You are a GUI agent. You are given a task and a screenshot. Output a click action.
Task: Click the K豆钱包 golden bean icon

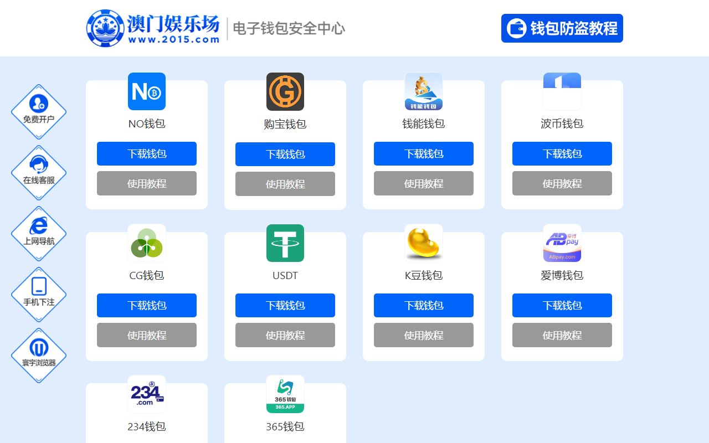pos(424,243)
